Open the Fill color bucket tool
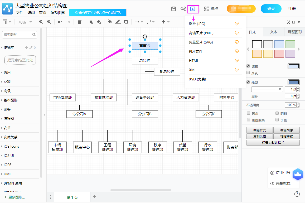The width and height of the screenshot is (305, 203). click(110, 22)
